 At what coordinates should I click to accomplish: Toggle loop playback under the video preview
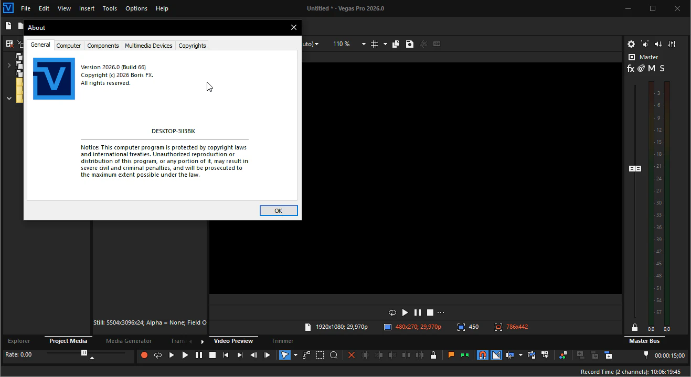[x=392, y=313]
